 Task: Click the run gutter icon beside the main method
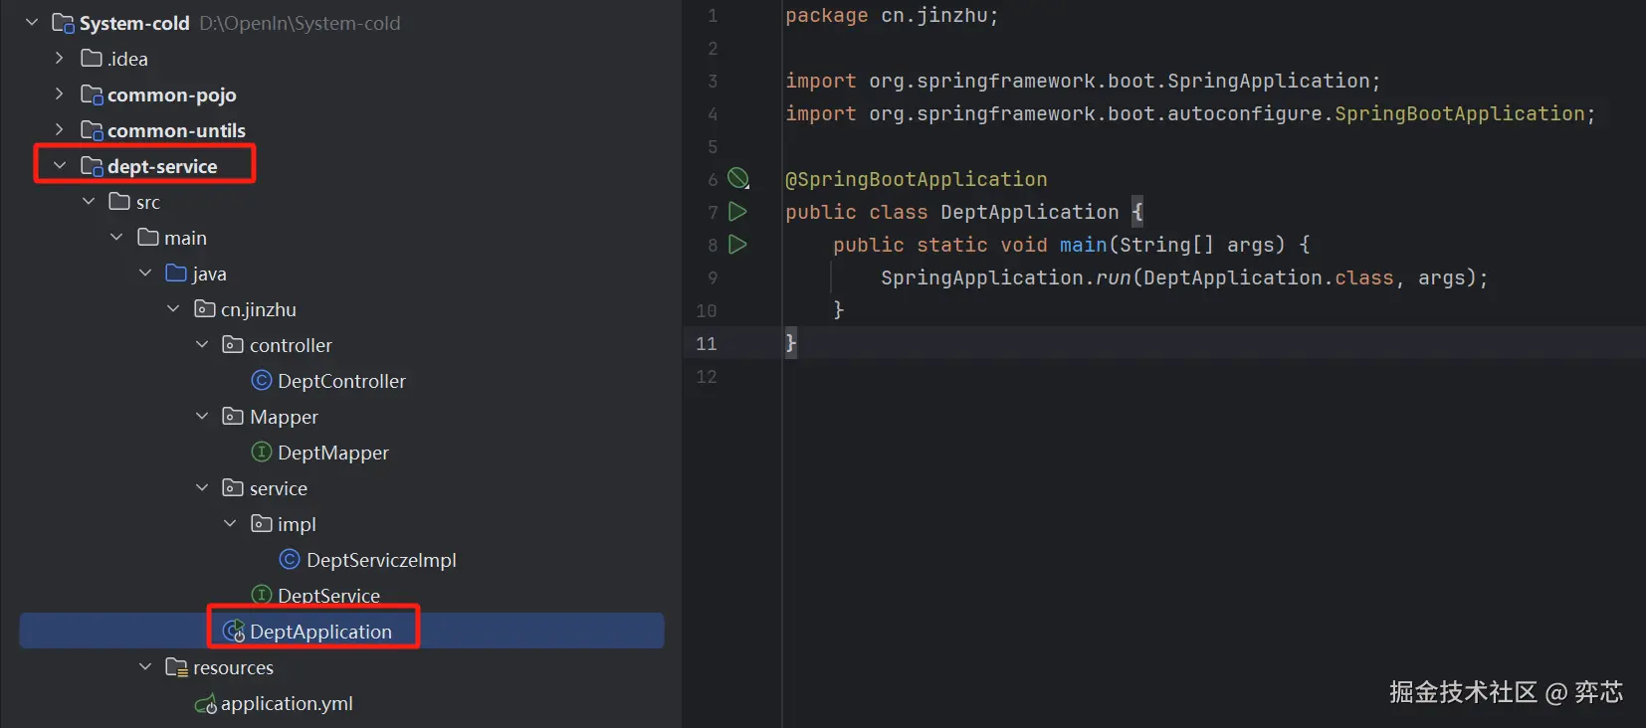pyautogui.click(x=737, y=245)
